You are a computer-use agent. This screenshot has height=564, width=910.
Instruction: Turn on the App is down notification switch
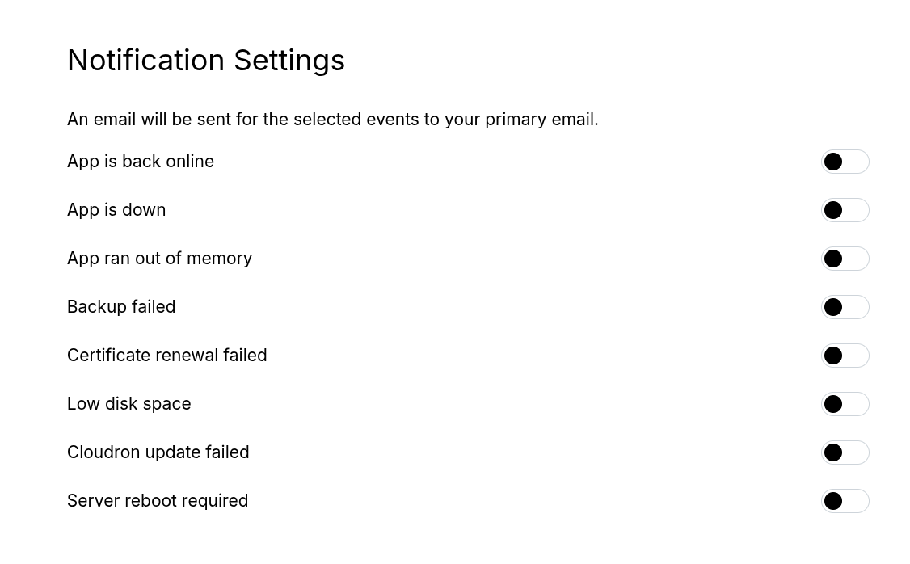(845, 209)
